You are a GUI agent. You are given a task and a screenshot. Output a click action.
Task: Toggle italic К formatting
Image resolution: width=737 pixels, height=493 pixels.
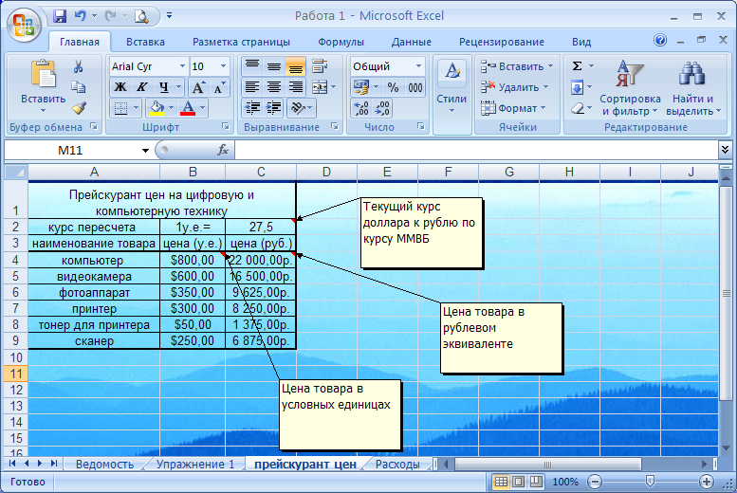click(142, 87)
